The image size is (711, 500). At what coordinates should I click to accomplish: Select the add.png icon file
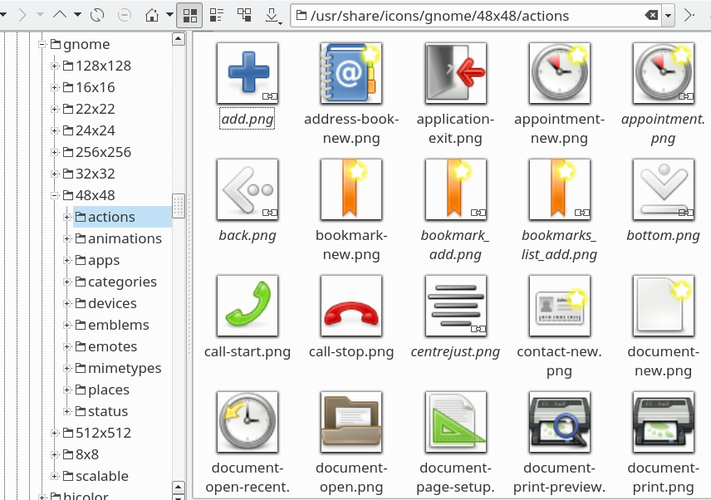click(x=247, y=73)
